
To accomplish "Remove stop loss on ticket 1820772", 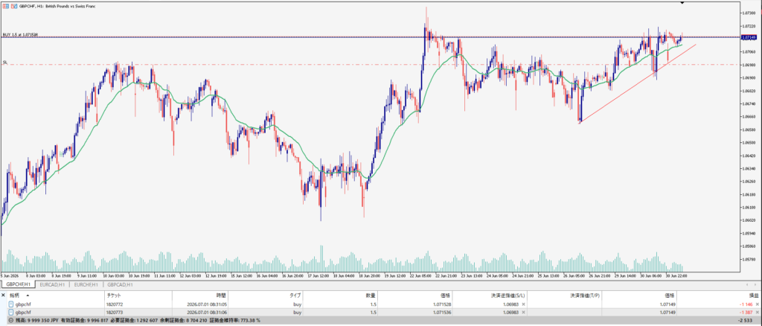I will pyautogui.click(x=523, y=304).
